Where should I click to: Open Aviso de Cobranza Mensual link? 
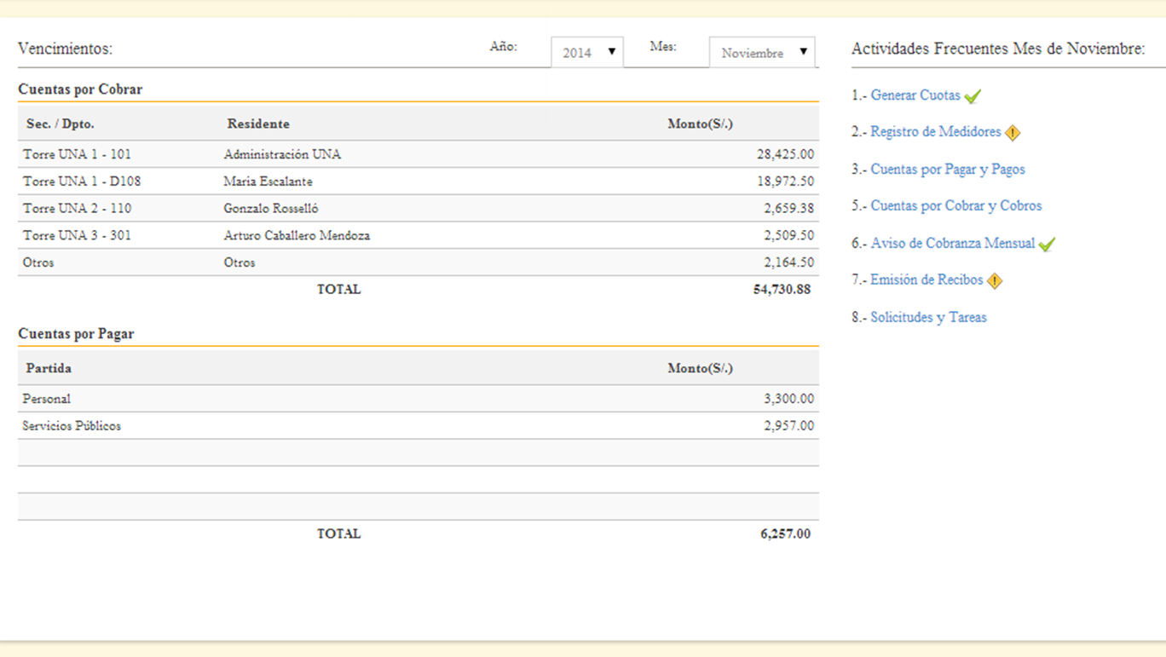952,243
